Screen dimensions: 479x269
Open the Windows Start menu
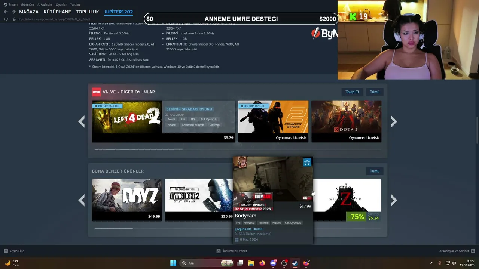173,263
